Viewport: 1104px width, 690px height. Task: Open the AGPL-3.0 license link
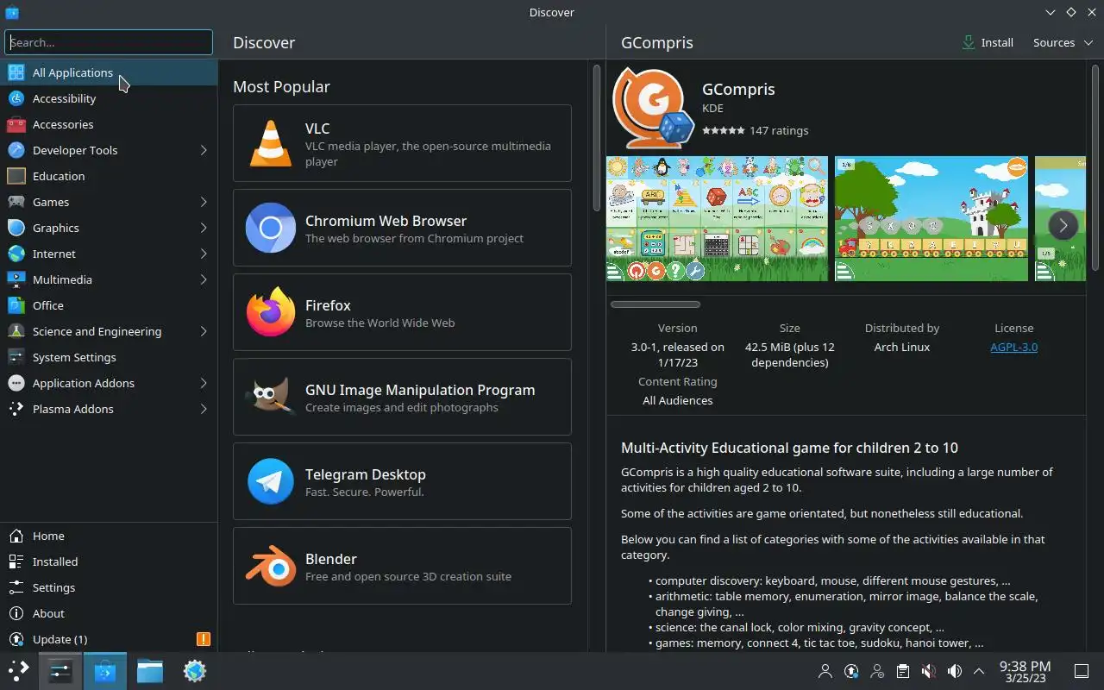coord(1013,347)
